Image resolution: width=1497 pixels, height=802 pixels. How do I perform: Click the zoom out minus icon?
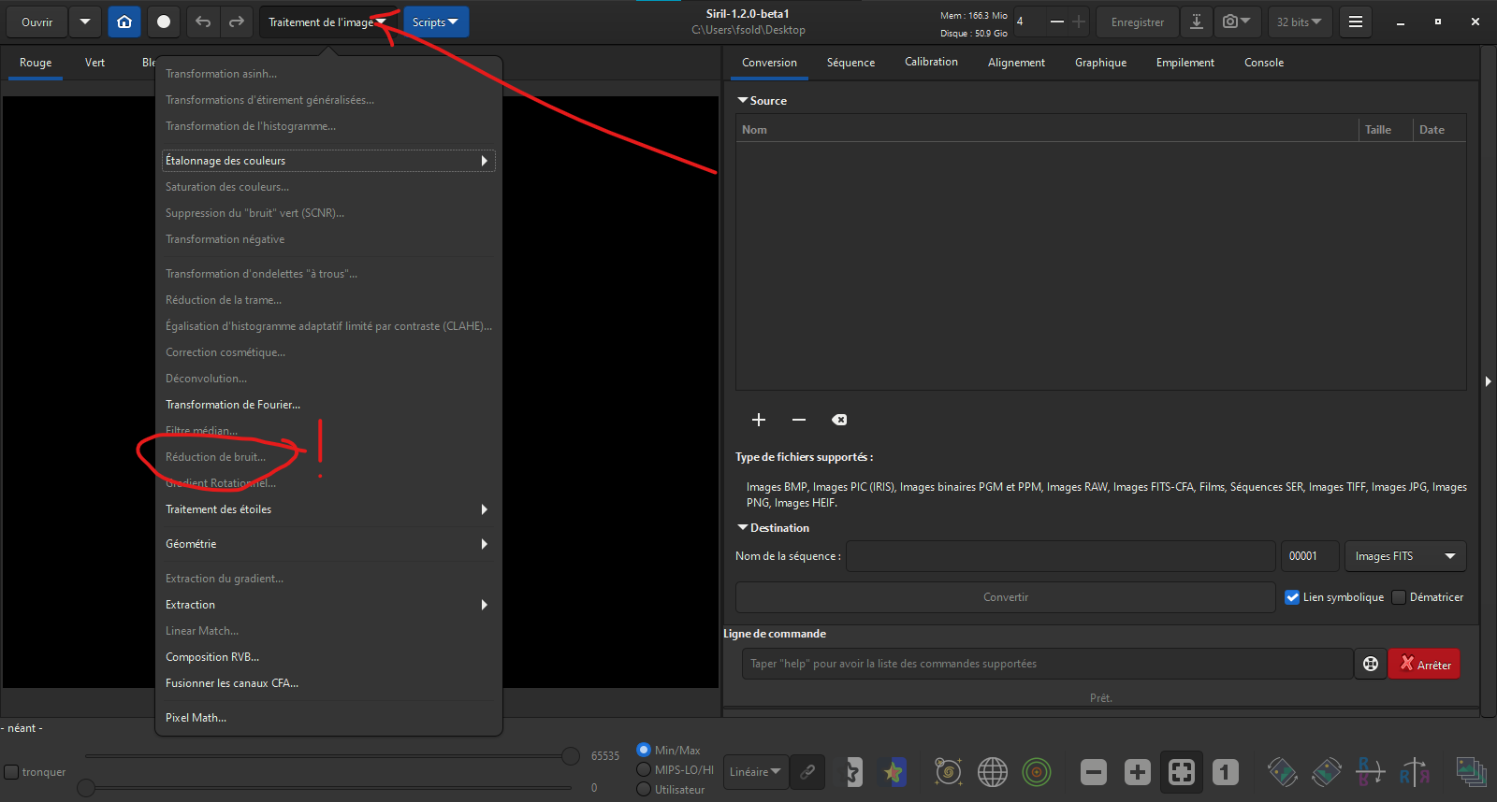1094,772
